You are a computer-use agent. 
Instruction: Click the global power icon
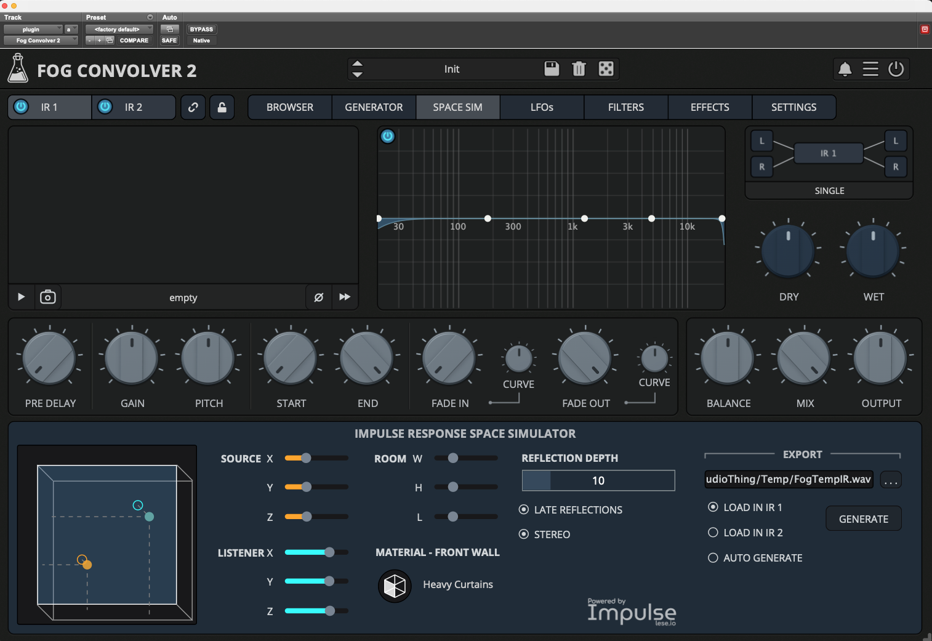pos(896,69)
